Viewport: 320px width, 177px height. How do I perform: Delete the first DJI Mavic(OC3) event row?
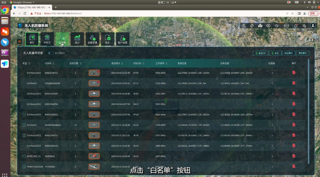pyautogui.click(x=294, y=73)
